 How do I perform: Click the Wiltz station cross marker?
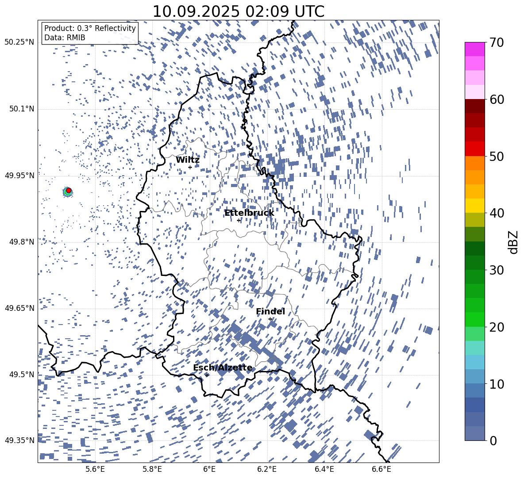(x=190, y=167)
